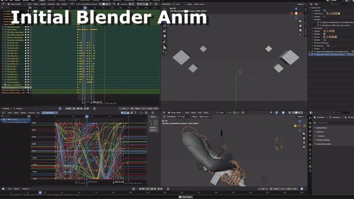Open the Add menu in bottom viewport

click(x=200, y=113)
